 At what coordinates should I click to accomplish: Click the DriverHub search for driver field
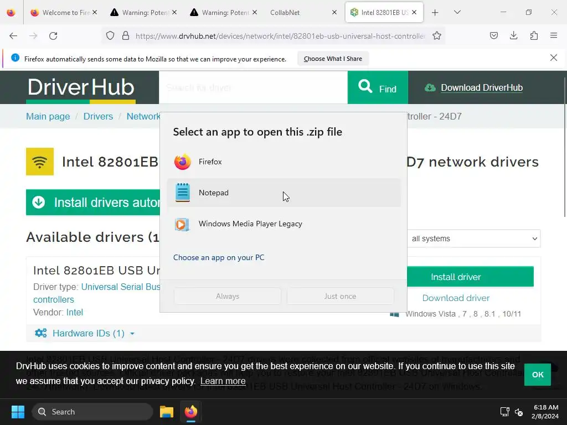click(253, 87)
